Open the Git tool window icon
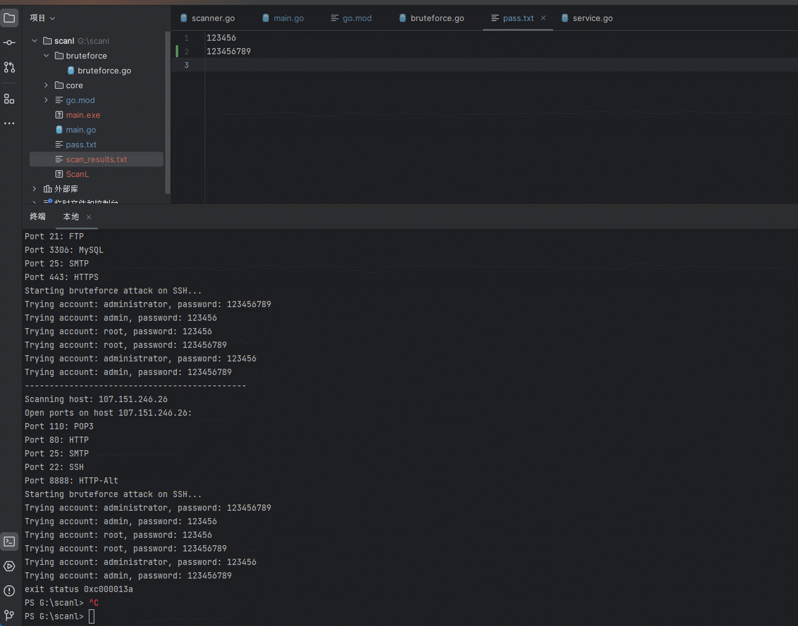This screenshot has width=798, height=626. coord(9,615)
